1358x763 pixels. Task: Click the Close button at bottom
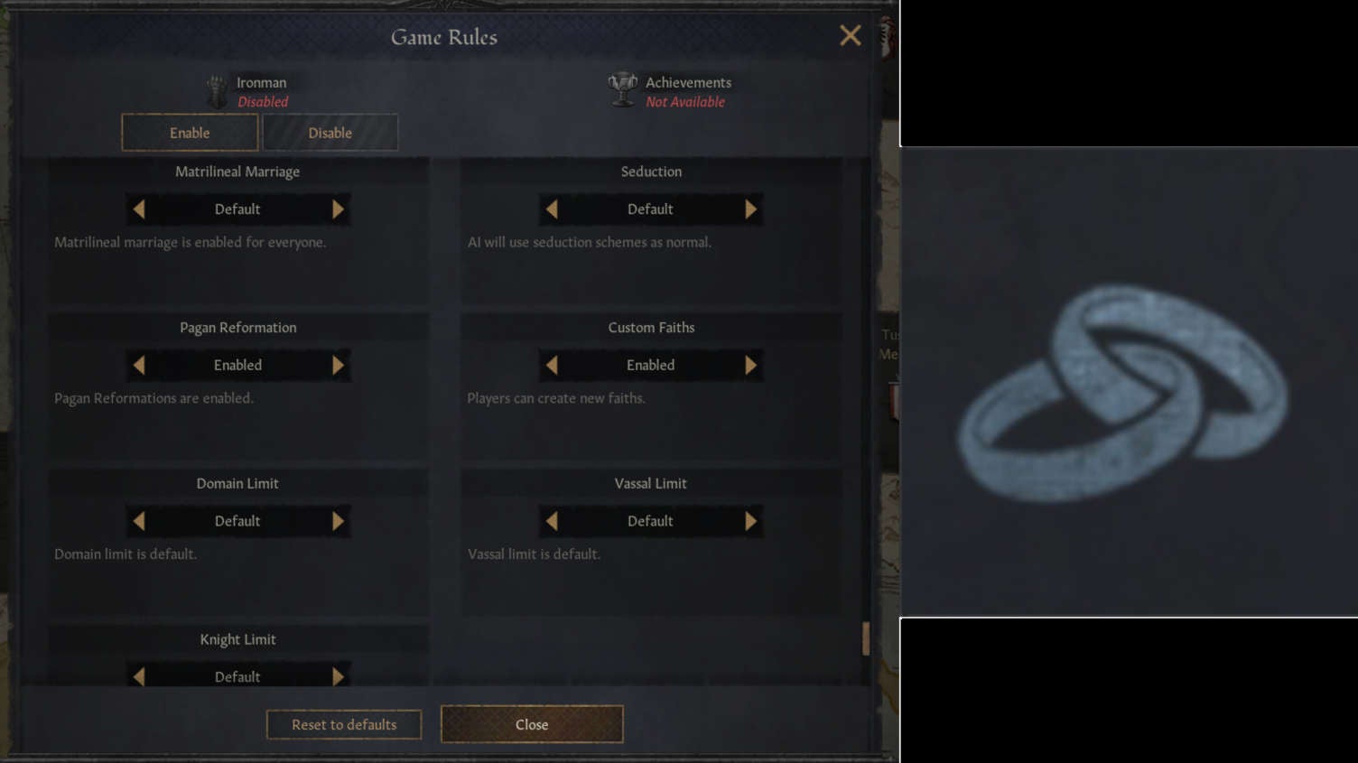532,724
